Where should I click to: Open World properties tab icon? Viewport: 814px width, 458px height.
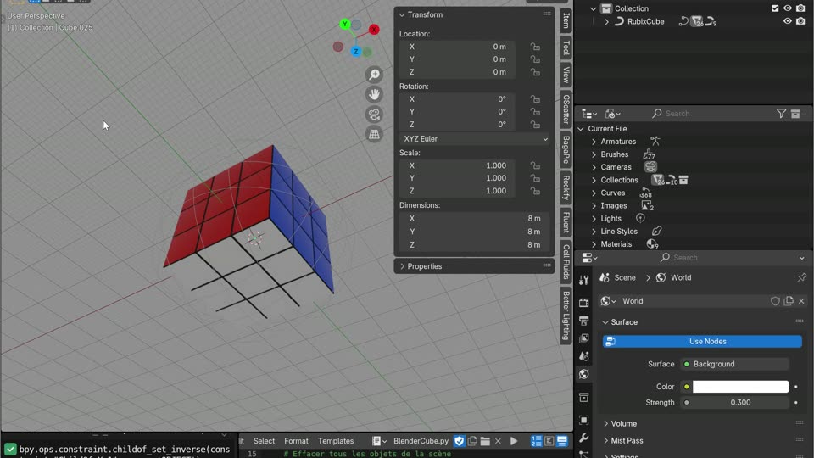(584, 374)
